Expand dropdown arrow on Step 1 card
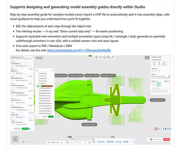The height and width of the screenshot is (148, 188). tap(33, 69)
